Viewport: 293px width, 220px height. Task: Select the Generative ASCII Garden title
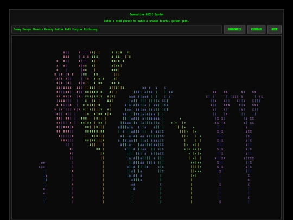[x=146, y=14]
